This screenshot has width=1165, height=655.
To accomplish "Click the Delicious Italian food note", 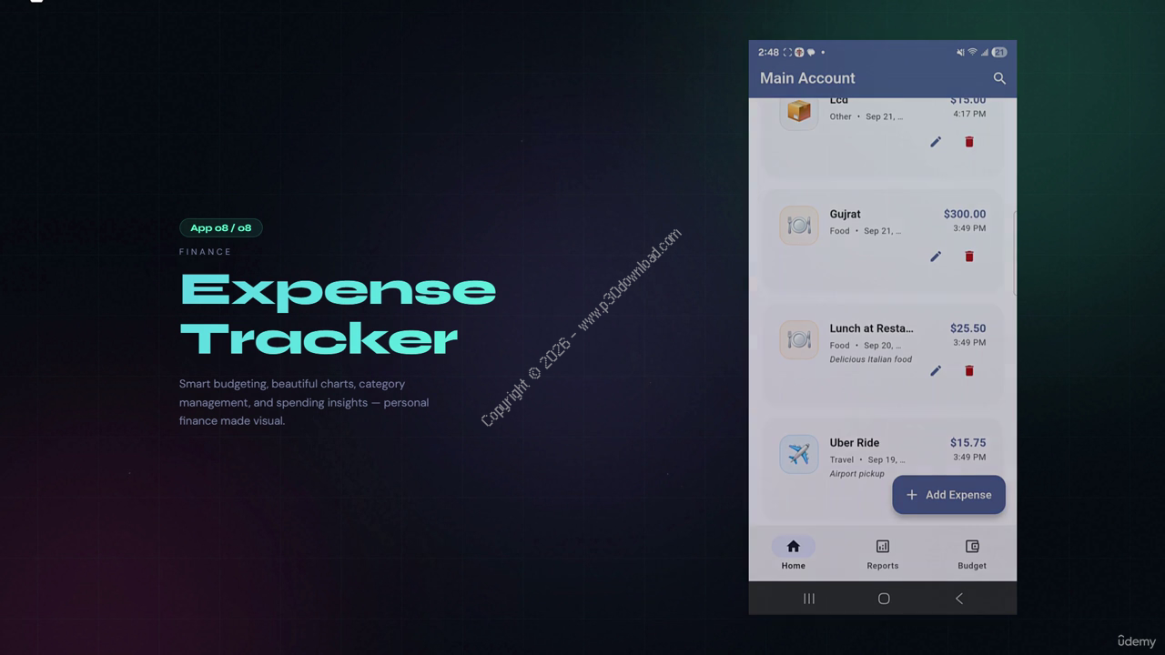I will (x=870, y=359).
